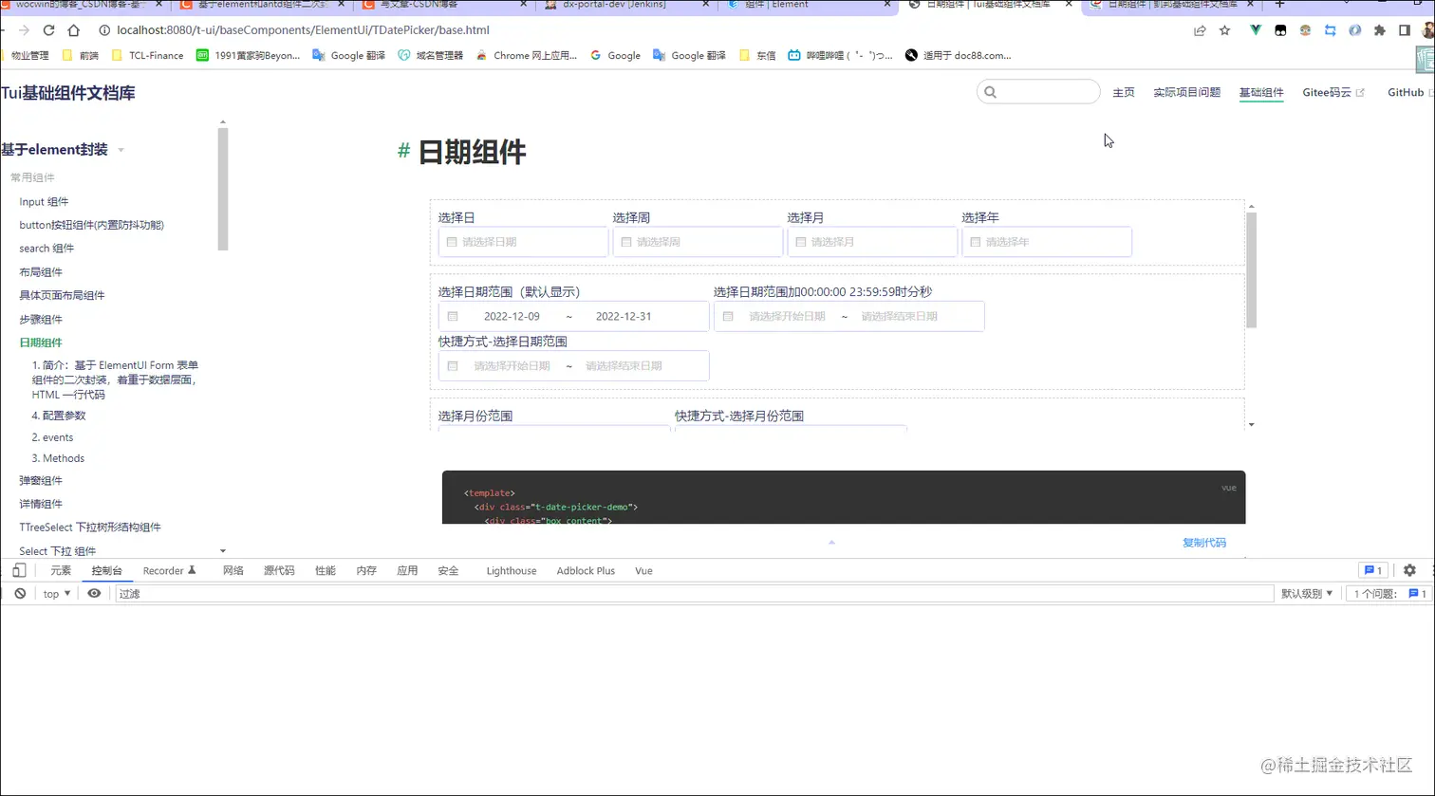
Task: Click the 过滤 filter input field
Action: (x=190, y=593)
